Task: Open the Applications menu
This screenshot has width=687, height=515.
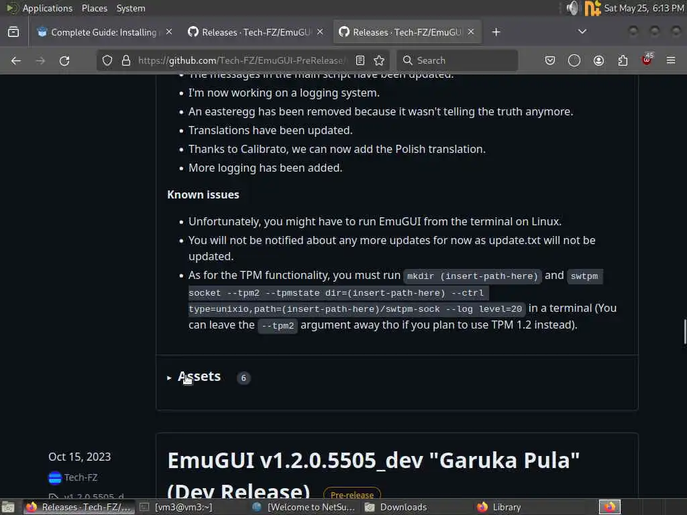Action: (x=48, y=8)
